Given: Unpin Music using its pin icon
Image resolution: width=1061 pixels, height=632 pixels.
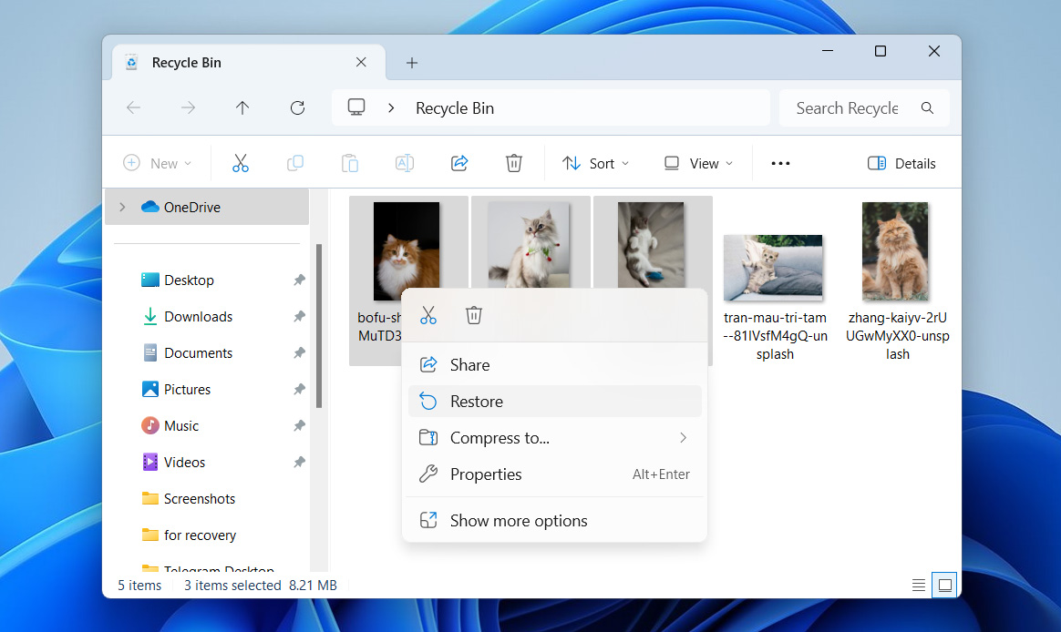Looking at the screenshot, I should point(299,426).
